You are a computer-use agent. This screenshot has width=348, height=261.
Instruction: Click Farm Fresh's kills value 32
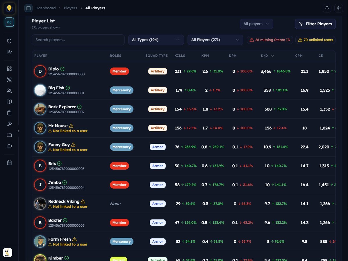(x=178, y=242)
